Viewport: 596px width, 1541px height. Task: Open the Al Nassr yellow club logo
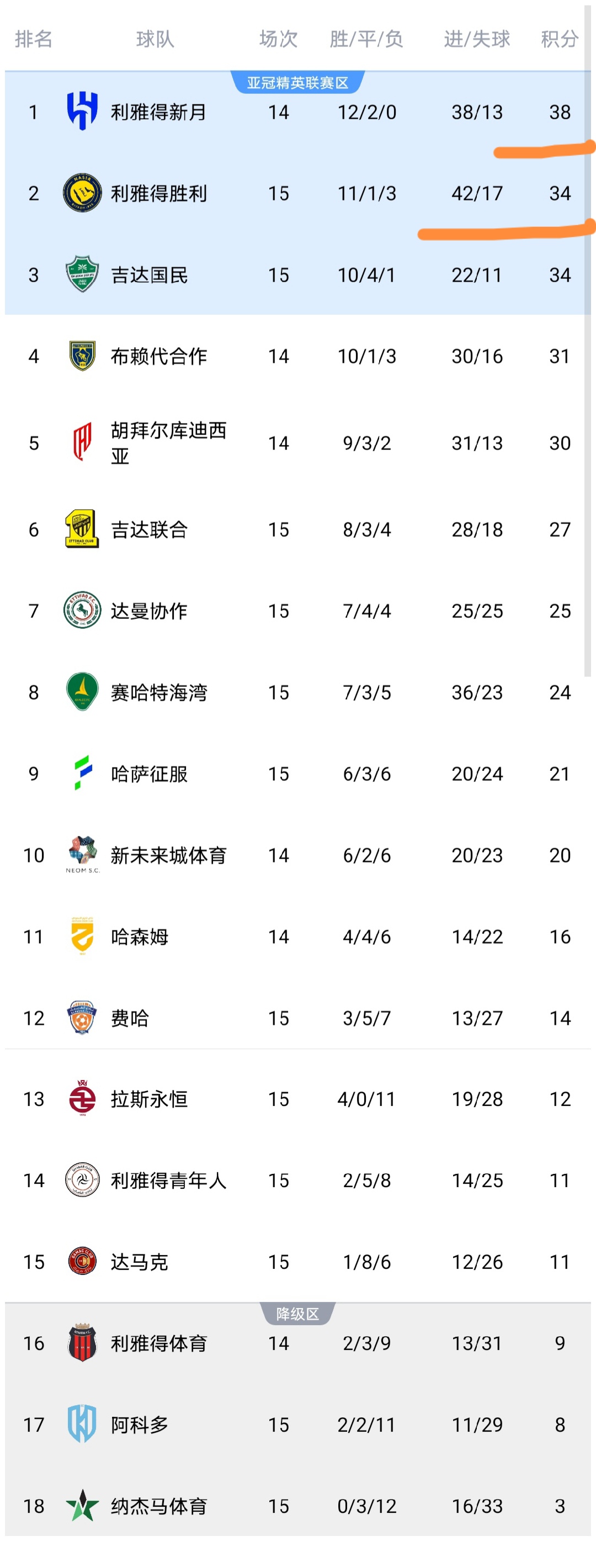(82, 193)
